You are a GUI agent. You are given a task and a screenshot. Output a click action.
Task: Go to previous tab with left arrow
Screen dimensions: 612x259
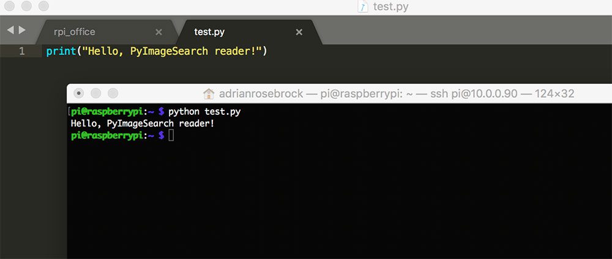pos(10,30)
